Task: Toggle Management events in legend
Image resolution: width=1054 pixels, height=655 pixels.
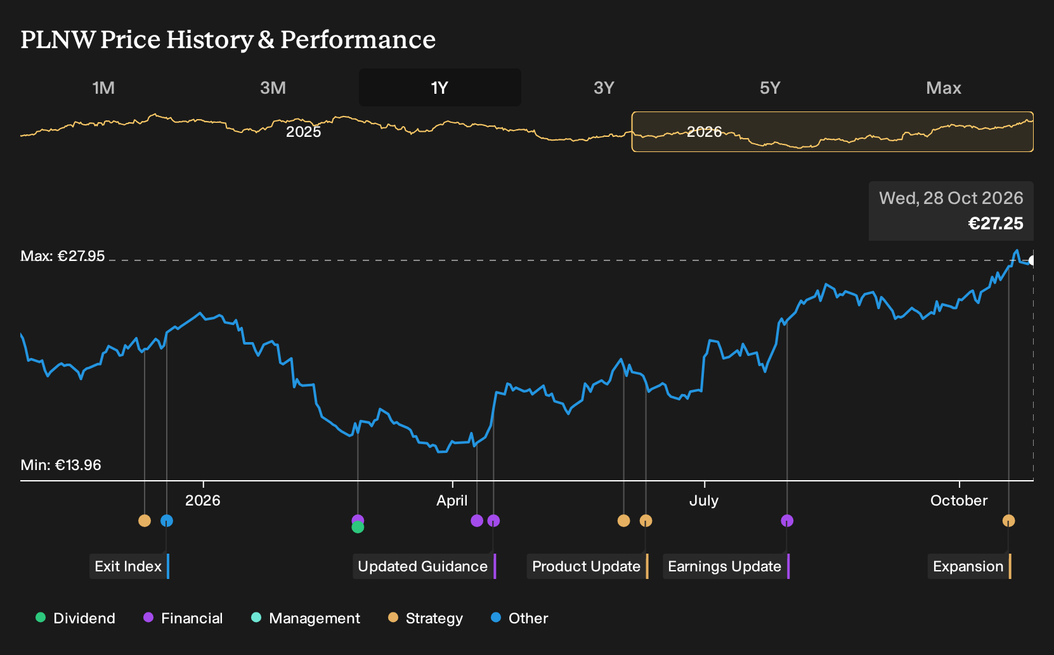Action: click(x=306, y=618)
